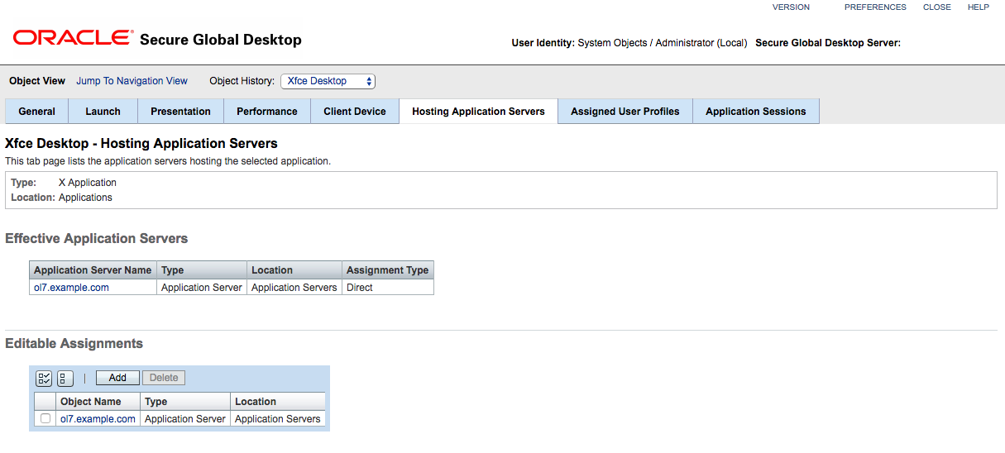Jump To Navigation View link
The height and width of the screenshot is (453, 1005).
pos(132,81)
